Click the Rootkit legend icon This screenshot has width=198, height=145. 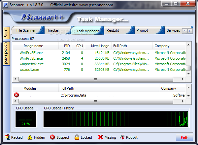pos(122,137)
